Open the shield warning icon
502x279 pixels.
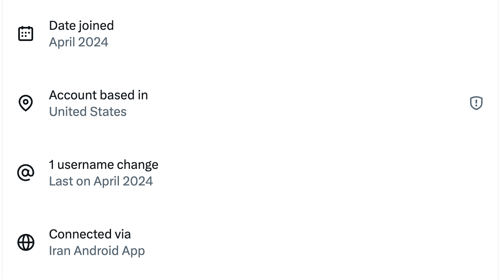(x=476, y=103)
